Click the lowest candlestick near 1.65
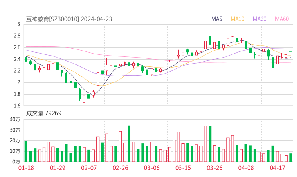Screen dimensions: 297x177 click(84, 97)
